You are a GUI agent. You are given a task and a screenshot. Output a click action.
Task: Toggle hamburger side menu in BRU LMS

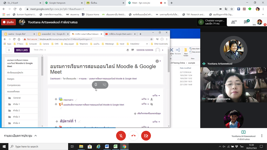[x=9, y=50]
